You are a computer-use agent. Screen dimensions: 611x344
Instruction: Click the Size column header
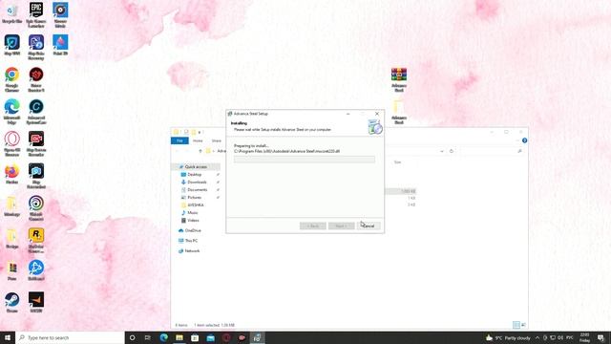[397, 162]
